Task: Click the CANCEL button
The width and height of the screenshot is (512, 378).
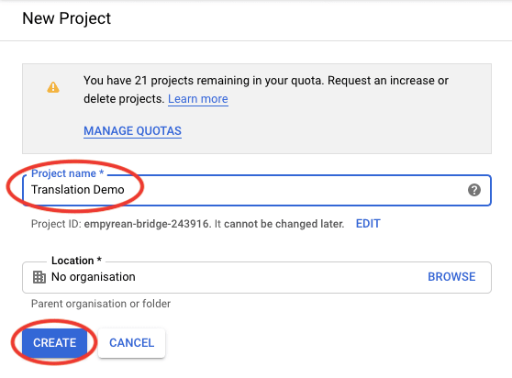Action: click(x=131, y=343)
